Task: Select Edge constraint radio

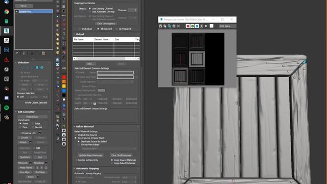Action: pyautogui.click(x=33, y=124)
